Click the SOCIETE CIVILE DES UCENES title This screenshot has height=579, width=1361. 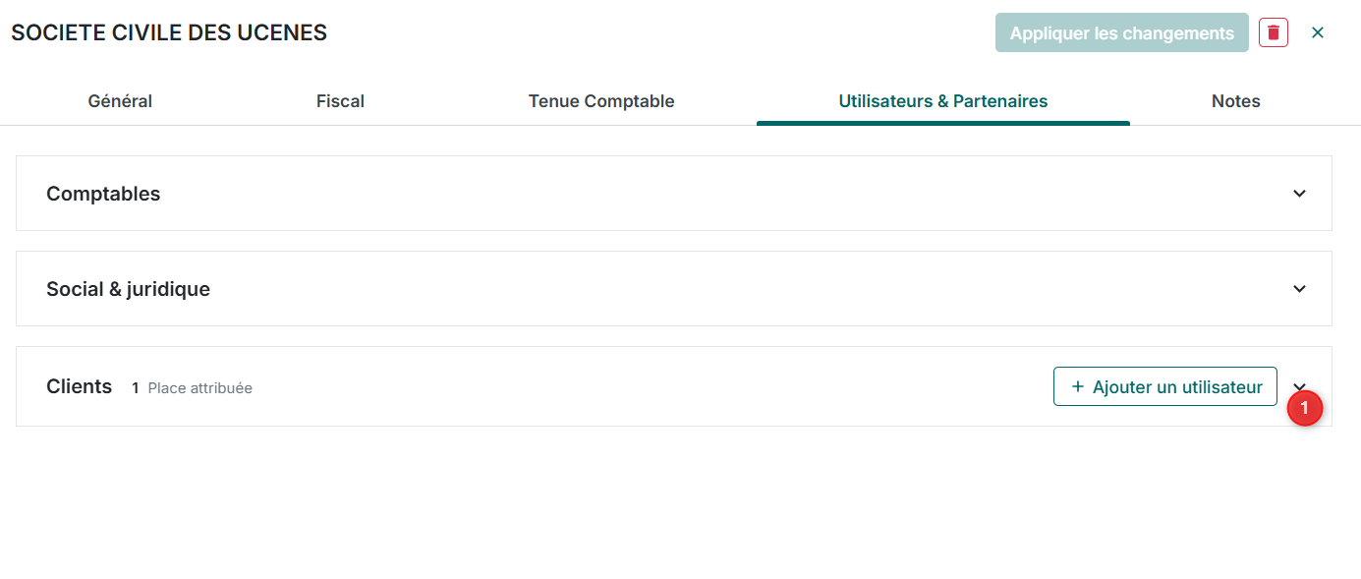click(x=169, y=32)
